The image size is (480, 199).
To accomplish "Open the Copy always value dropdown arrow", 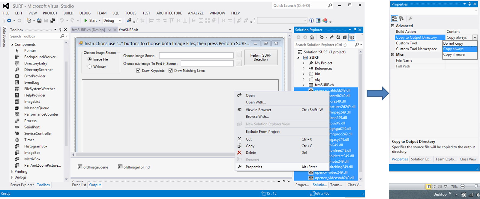I will tap(475, 37).
